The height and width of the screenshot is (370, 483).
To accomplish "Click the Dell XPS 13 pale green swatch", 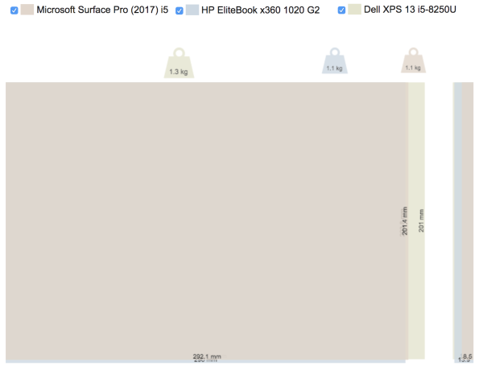I will tap(354, 10).
